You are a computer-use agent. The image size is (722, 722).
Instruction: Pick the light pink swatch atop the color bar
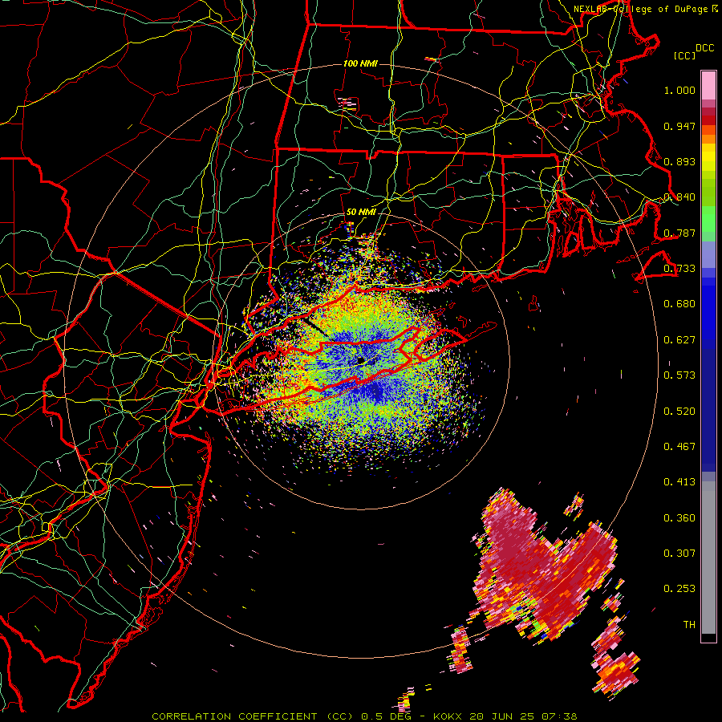coord(708,85)
